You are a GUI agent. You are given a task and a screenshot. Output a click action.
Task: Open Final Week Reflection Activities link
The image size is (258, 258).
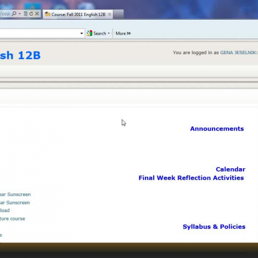click(191, 178)
